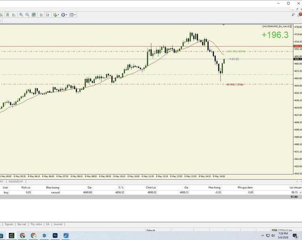Click the network icon in system tray
The image size is (302, 240).
click(x=268, y=236)
